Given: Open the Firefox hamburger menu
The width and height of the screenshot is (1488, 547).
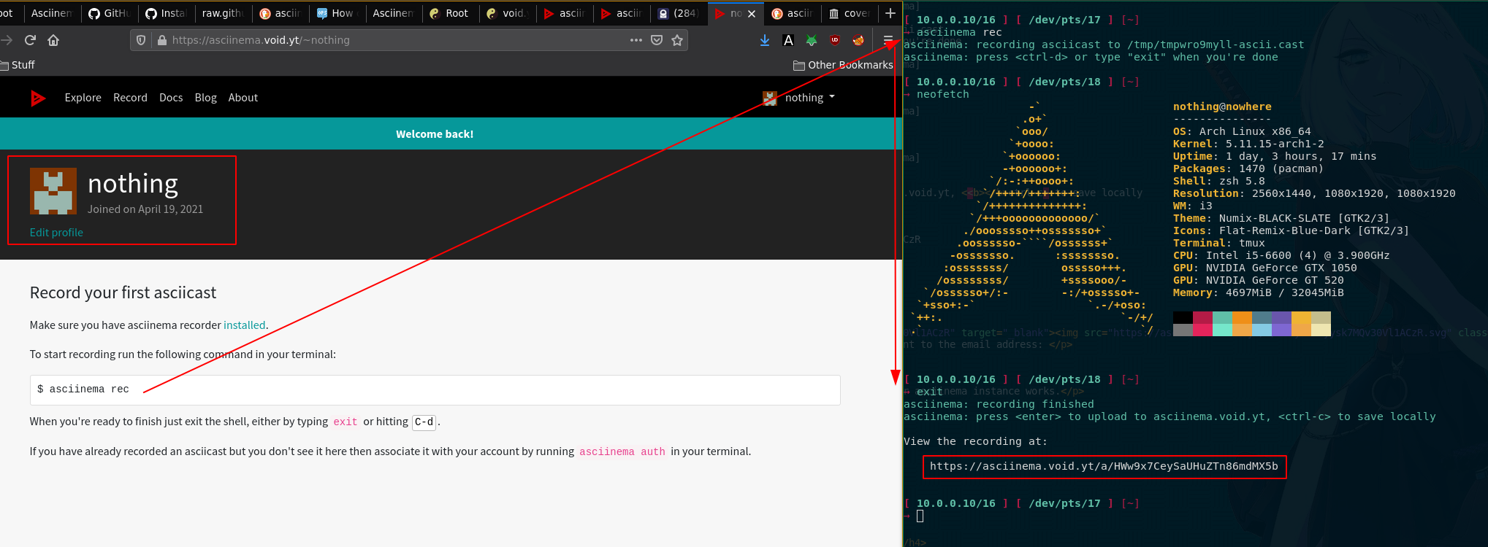Looking at the screenshot, I should pos(888,40).
